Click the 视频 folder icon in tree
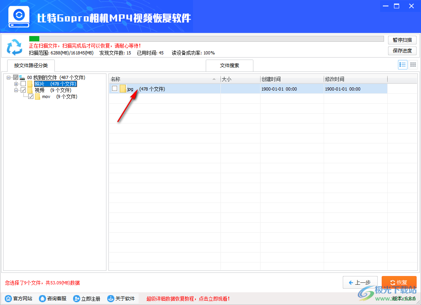Image resolution: width=421 pixels, height=305 pixels. pyautogui.click(x=30, y=90)
